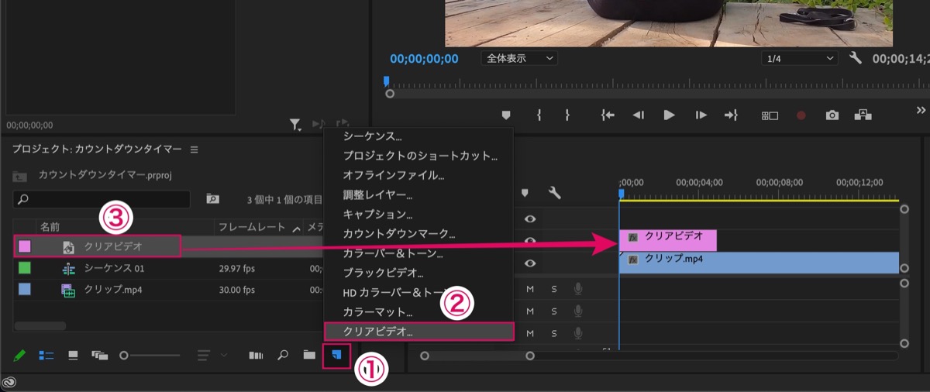The height and width of the screenshot is (392, 930).
Task: Click green label swatch of シーケンス 01
Action: coord(24,268)
